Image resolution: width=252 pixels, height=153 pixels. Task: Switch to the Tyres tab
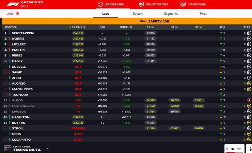[x=203, y=14]
